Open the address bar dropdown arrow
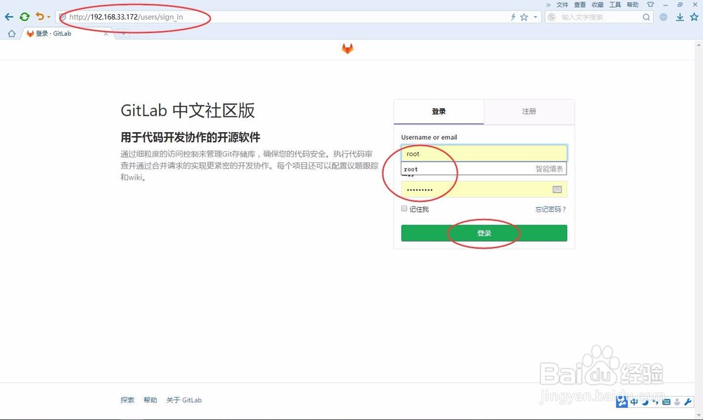 point(535,17)
